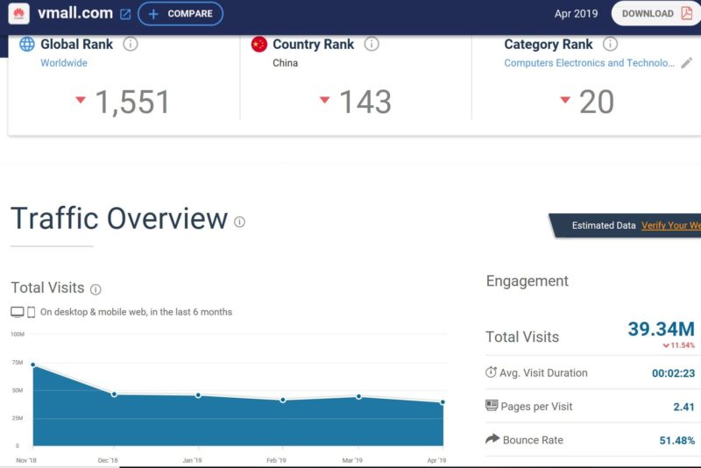Click the red arrow beside category rank 20
The height and width of the screenshot is (468, 701).
(x=565, y=100)
